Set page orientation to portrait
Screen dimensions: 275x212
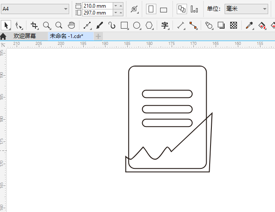point(151,9)
